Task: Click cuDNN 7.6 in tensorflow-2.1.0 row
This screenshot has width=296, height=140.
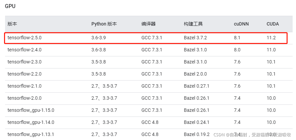Action: [x=237, y=86]
